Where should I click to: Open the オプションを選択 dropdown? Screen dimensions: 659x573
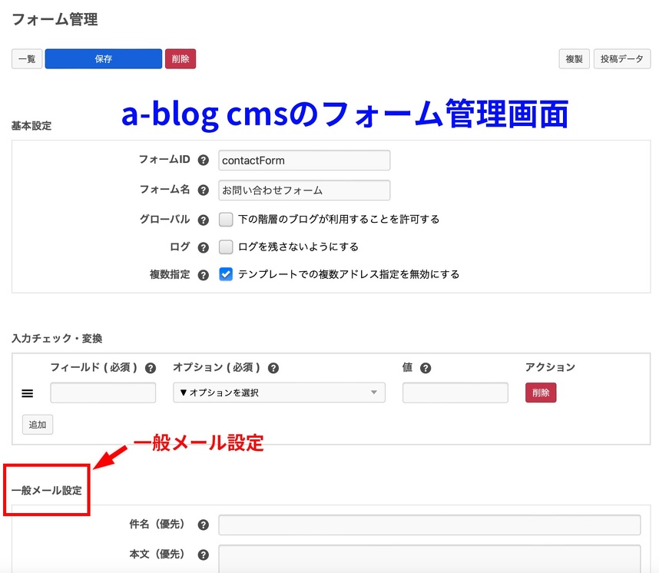(x=279, y=392)
